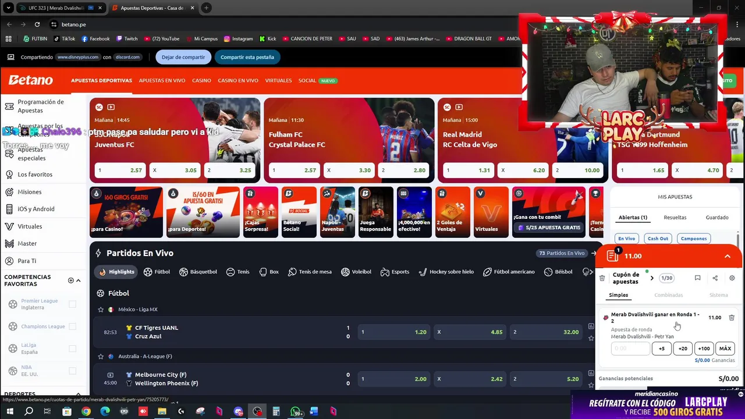Select Básquetbol sport filter

coord(198,272)
